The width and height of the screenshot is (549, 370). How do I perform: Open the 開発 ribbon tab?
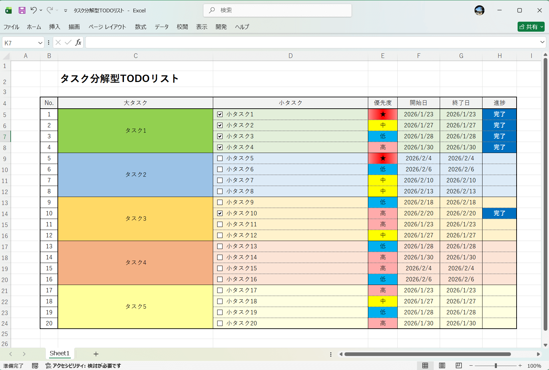pyautogui.click(x=221, y=27)
